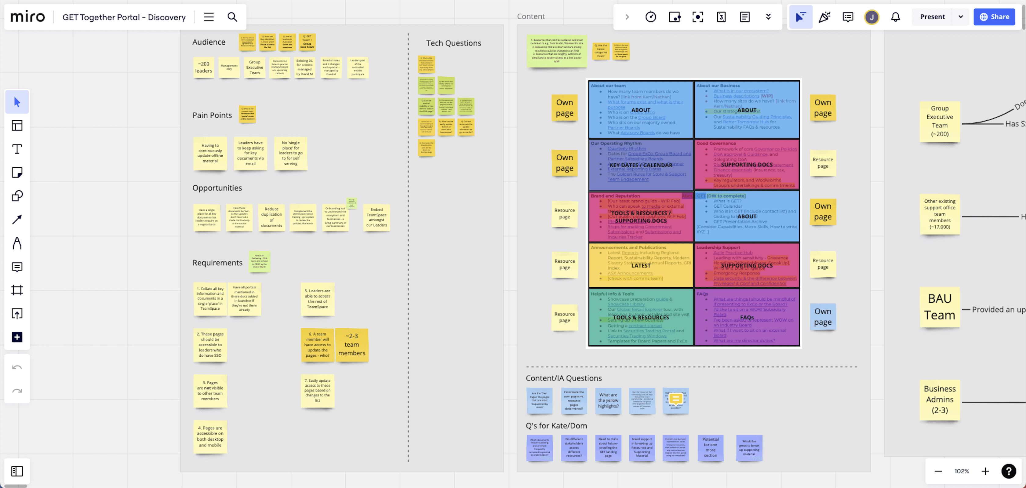Pick the connection line tool

tap(17, 220)
